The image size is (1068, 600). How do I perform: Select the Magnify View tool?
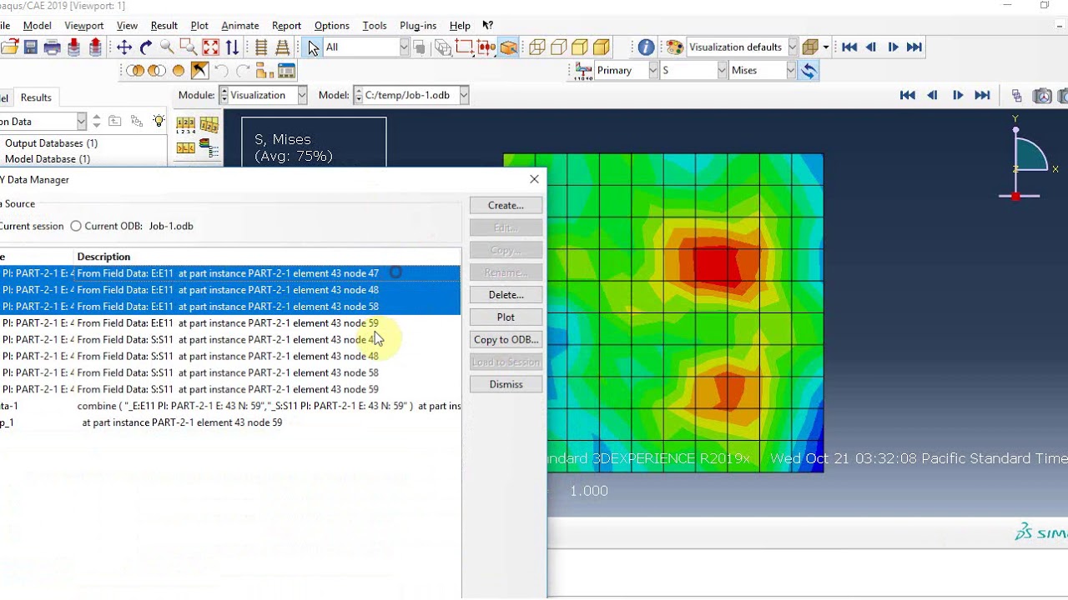click(x=167, y=47)
